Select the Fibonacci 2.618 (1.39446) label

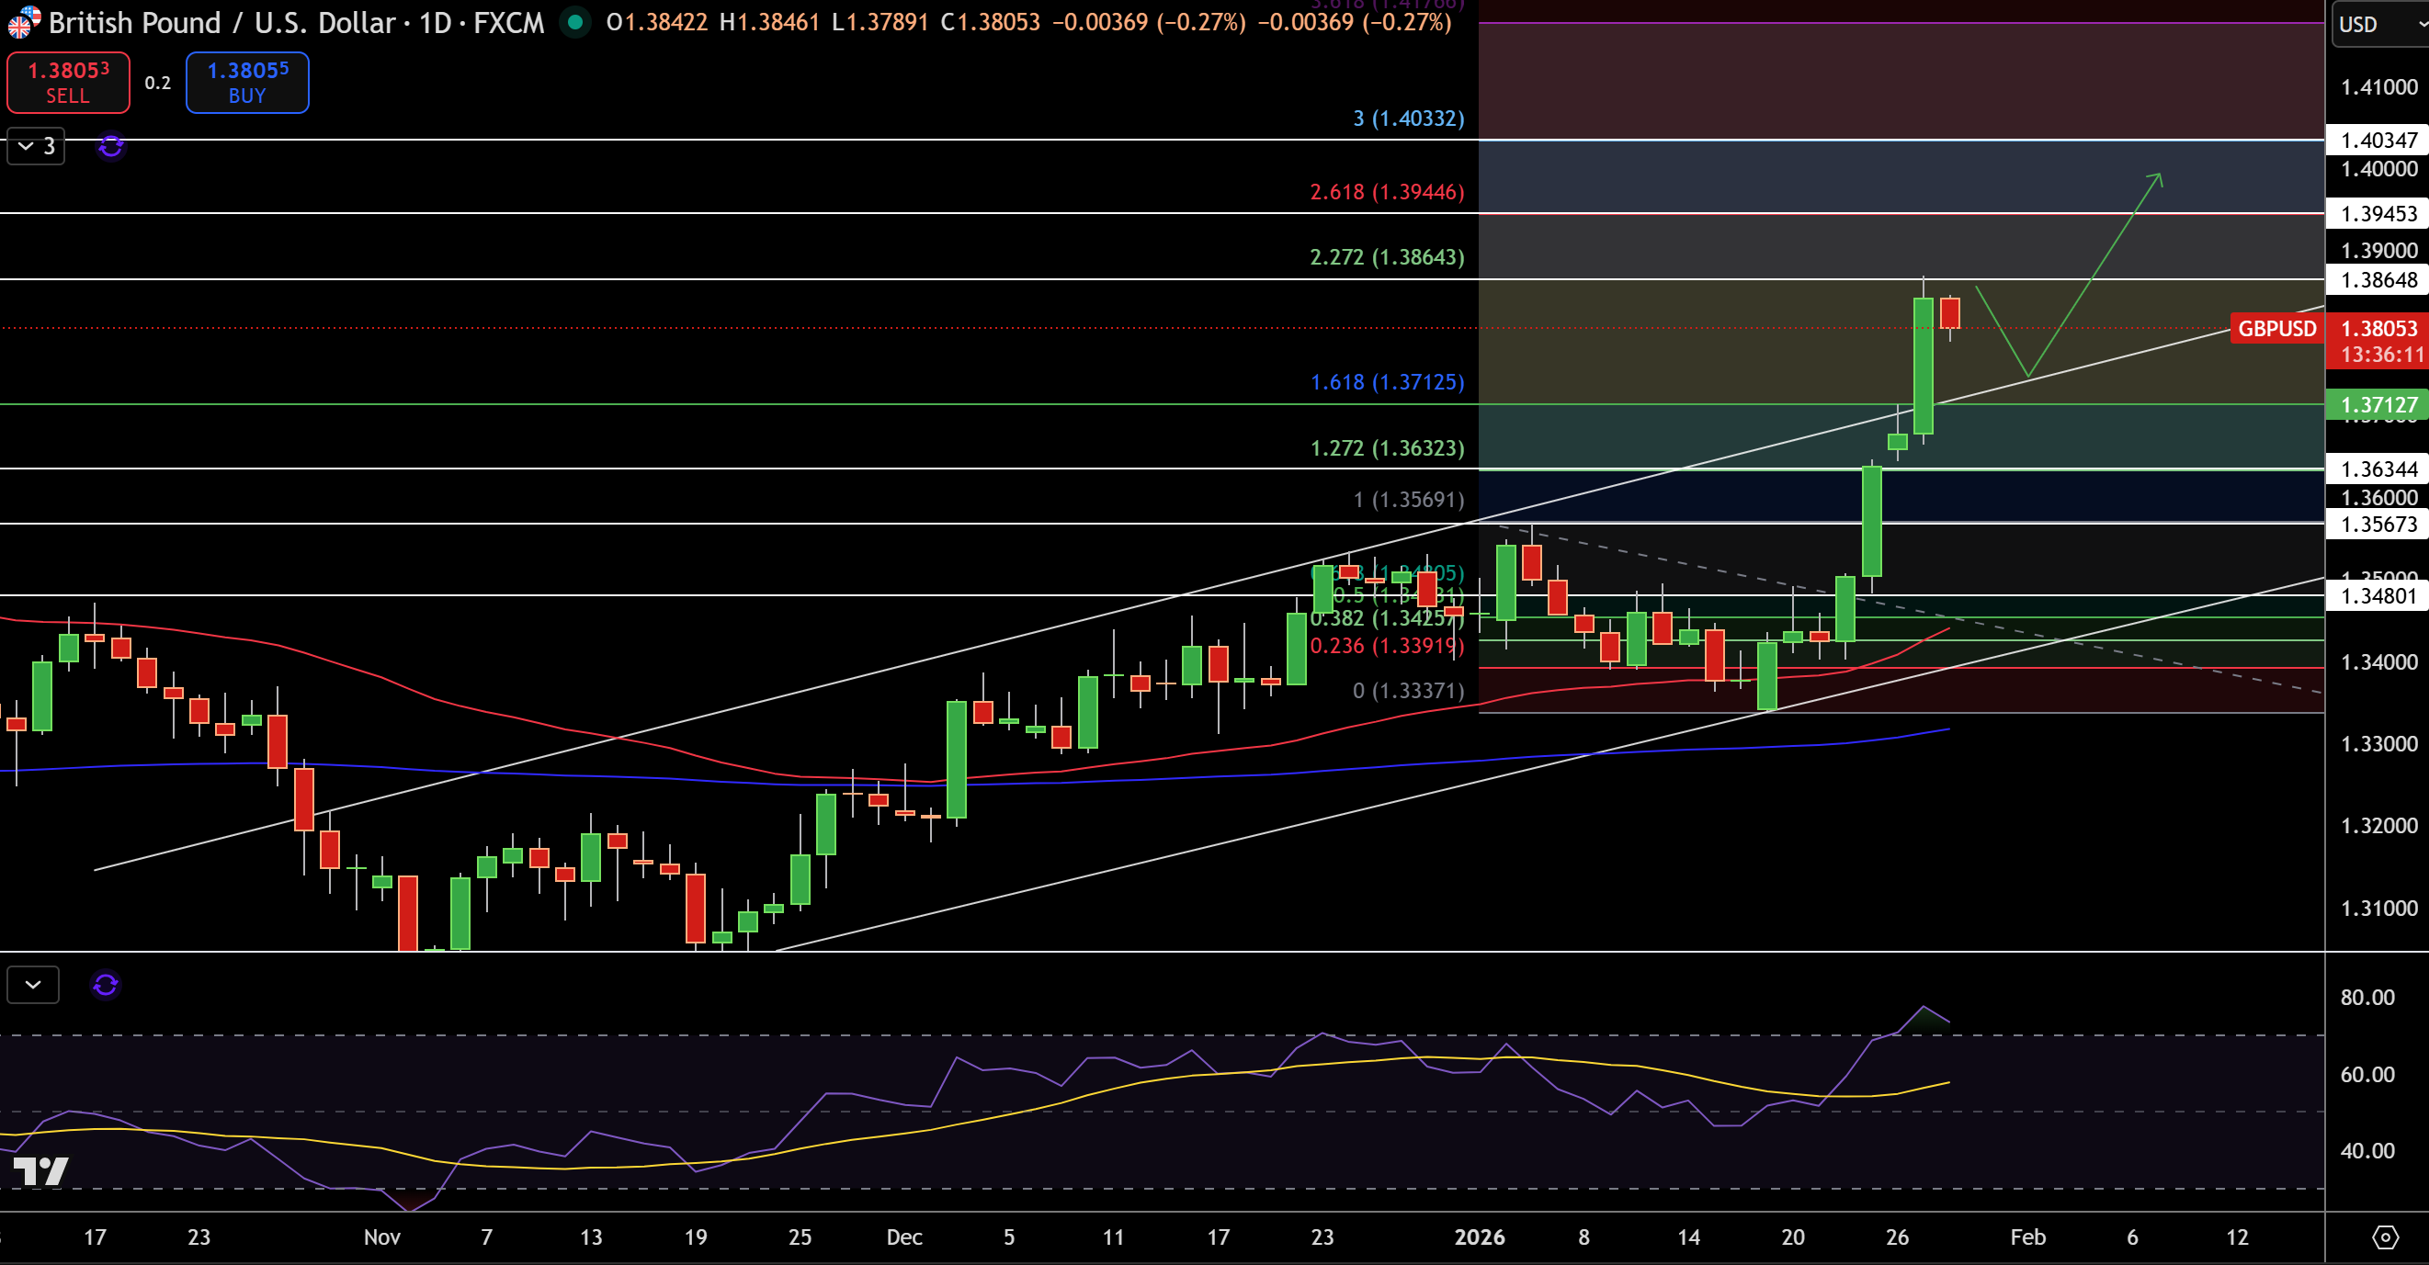pyautogui.click(x=1387, y=191)
